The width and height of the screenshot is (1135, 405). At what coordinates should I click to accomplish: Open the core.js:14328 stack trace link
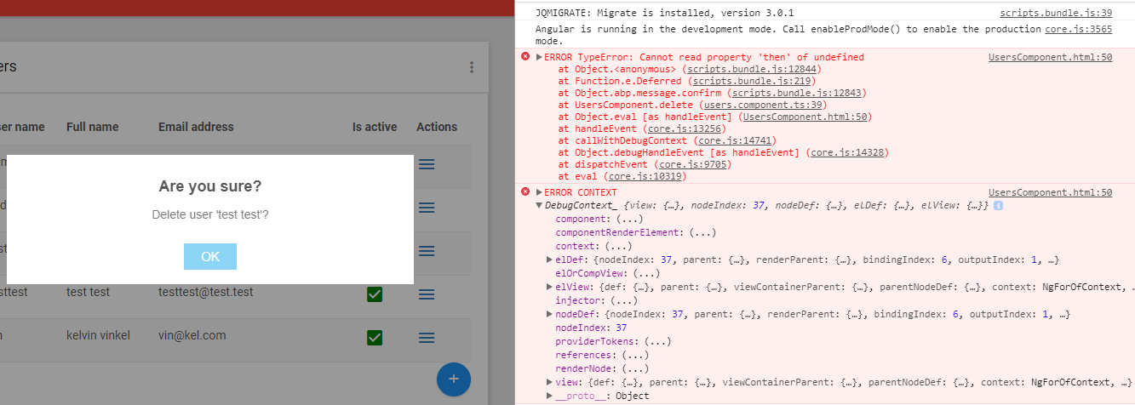(848, 153)
